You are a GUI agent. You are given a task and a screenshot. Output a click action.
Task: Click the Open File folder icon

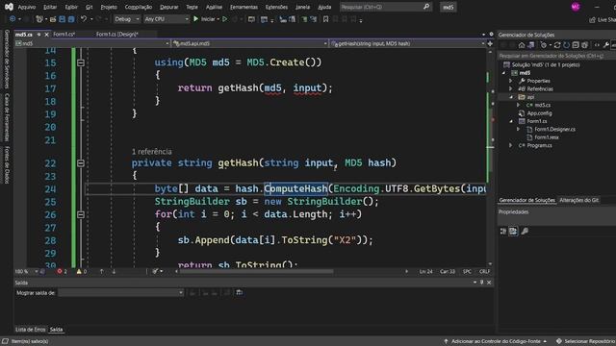tap(53, 19)
